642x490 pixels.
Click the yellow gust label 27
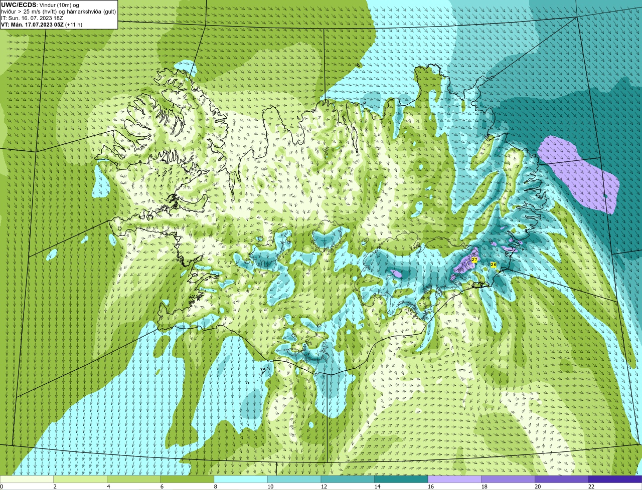tap(474, 260)
